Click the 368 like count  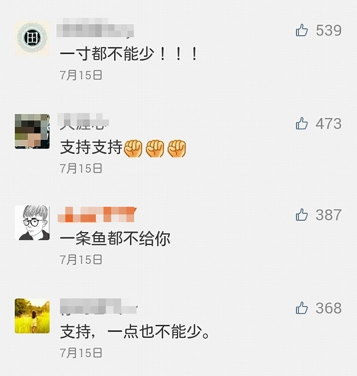click(328, 308)
